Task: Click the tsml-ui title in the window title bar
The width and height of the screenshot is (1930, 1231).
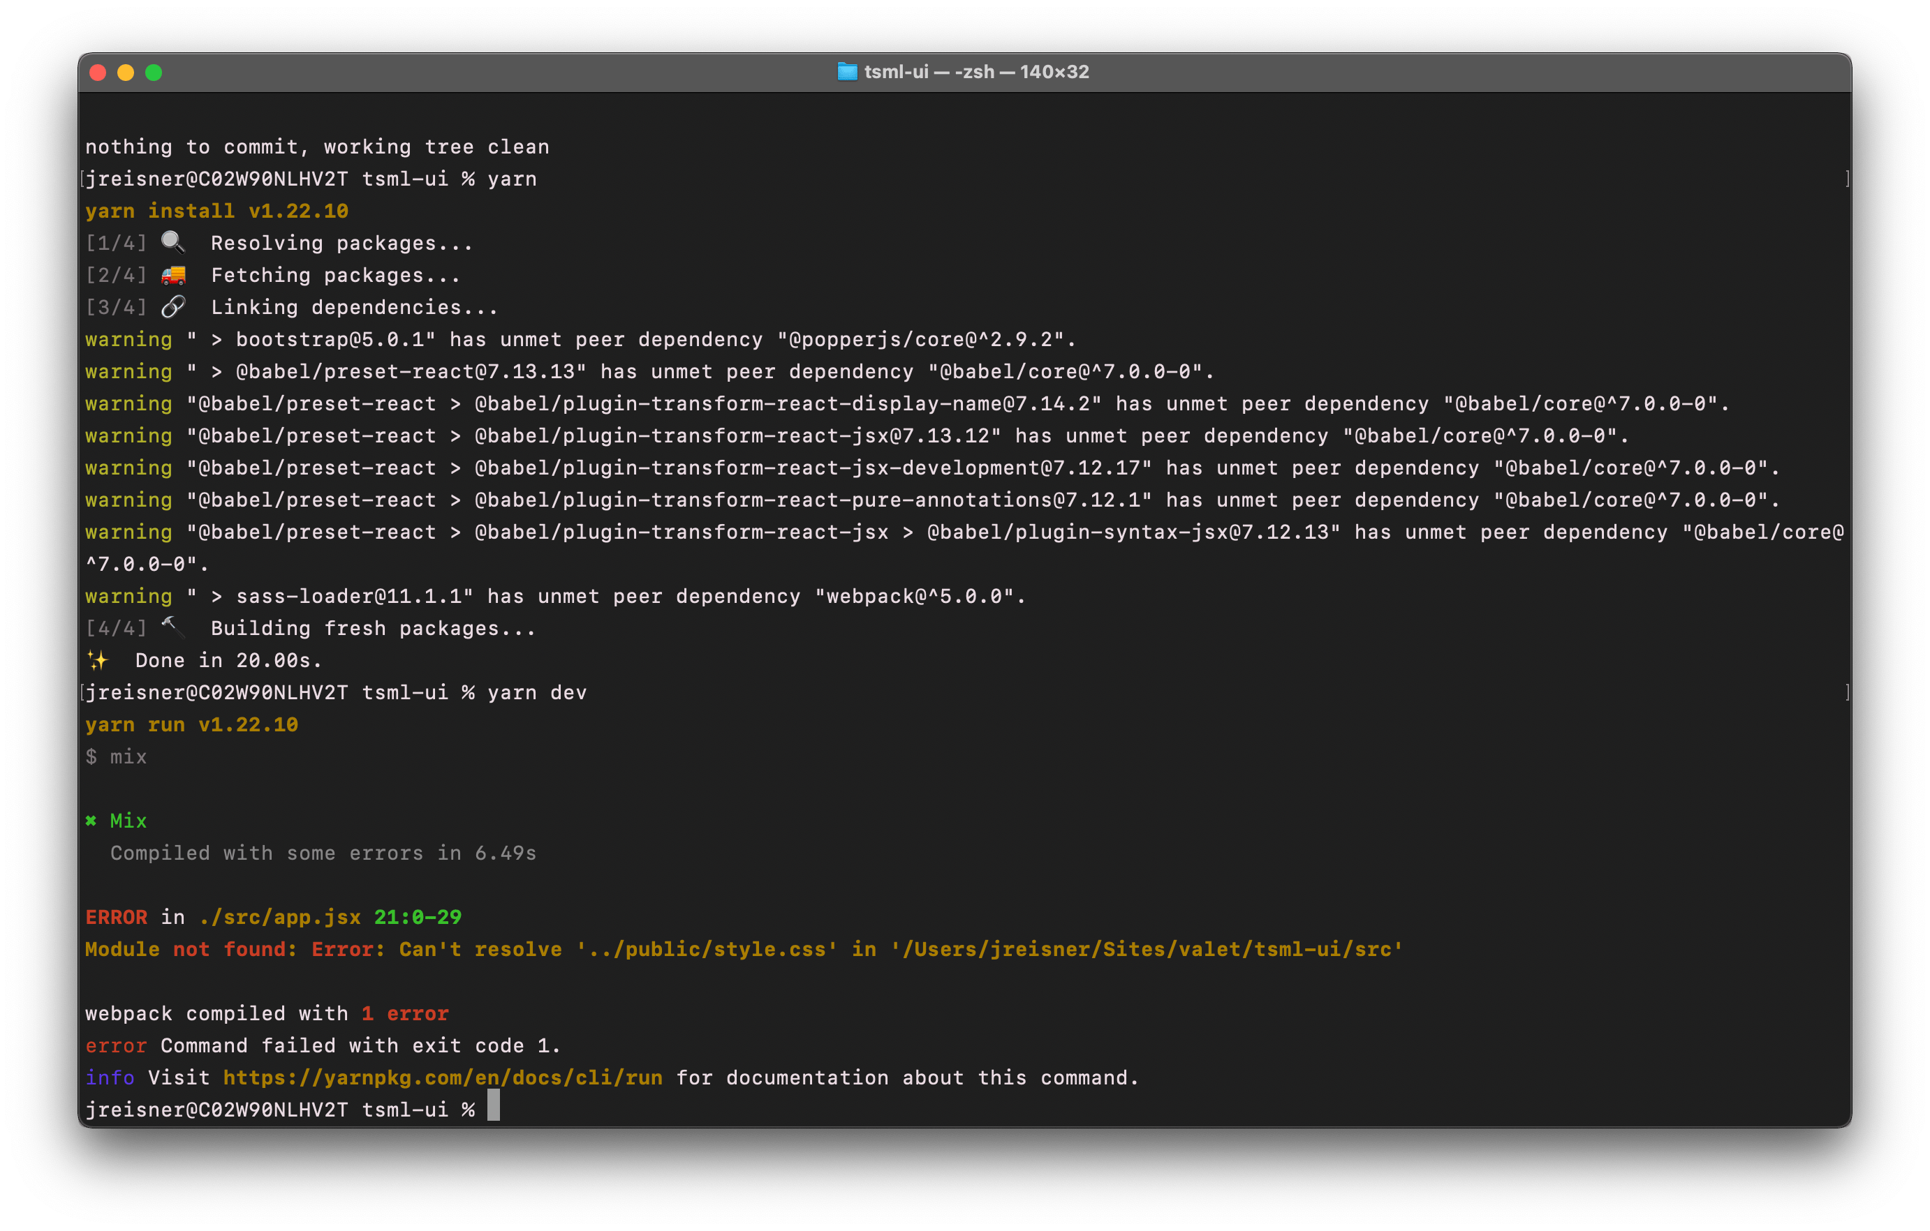Action: (x=898, y=71)
